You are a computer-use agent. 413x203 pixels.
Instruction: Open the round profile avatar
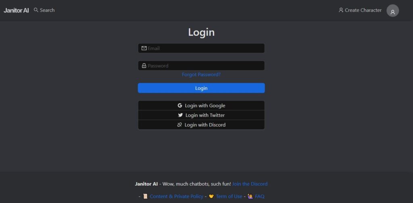392,10
